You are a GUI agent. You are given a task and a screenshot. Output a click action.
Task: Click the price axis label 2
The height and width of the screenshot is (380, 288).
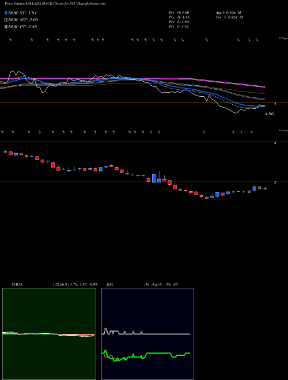pos(275,183)
